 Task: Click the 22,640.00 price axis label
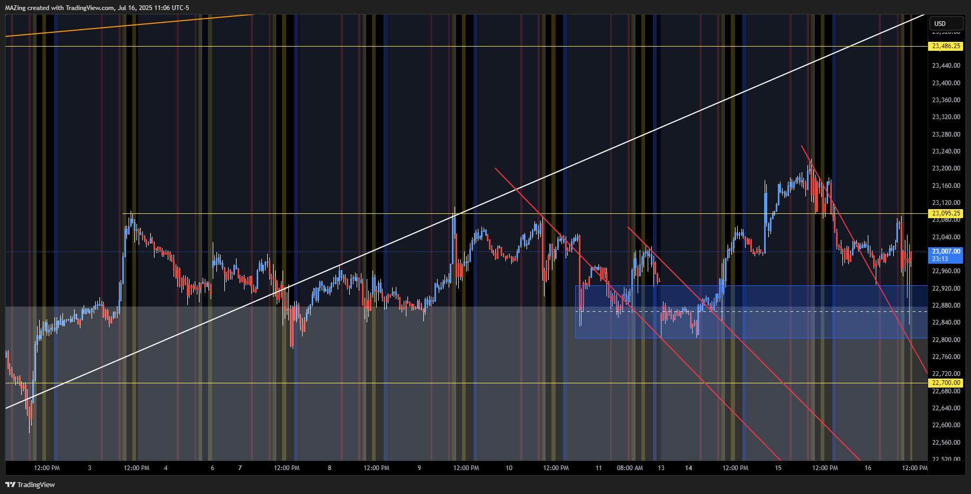point(946,408)
